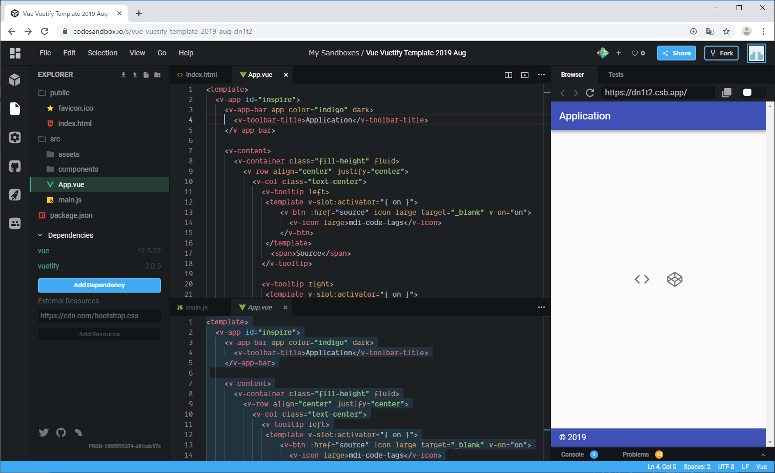Viewport: 775px width, 473px height.
Task: Click the split editor layout icon
Action: click(x=508, y=75)
